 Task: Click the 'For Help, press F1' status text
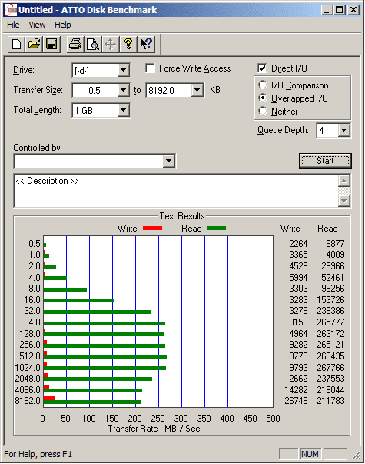38,454
